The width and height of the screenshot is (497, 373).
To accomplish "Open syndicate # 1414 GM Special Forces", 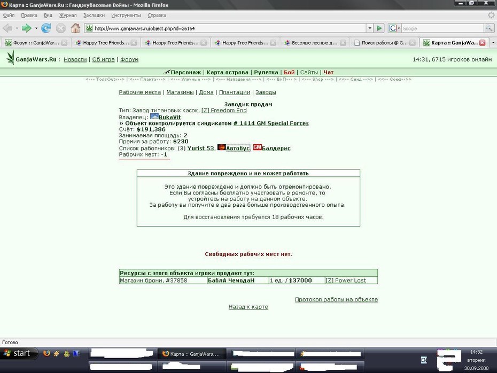I will [271, 123].
